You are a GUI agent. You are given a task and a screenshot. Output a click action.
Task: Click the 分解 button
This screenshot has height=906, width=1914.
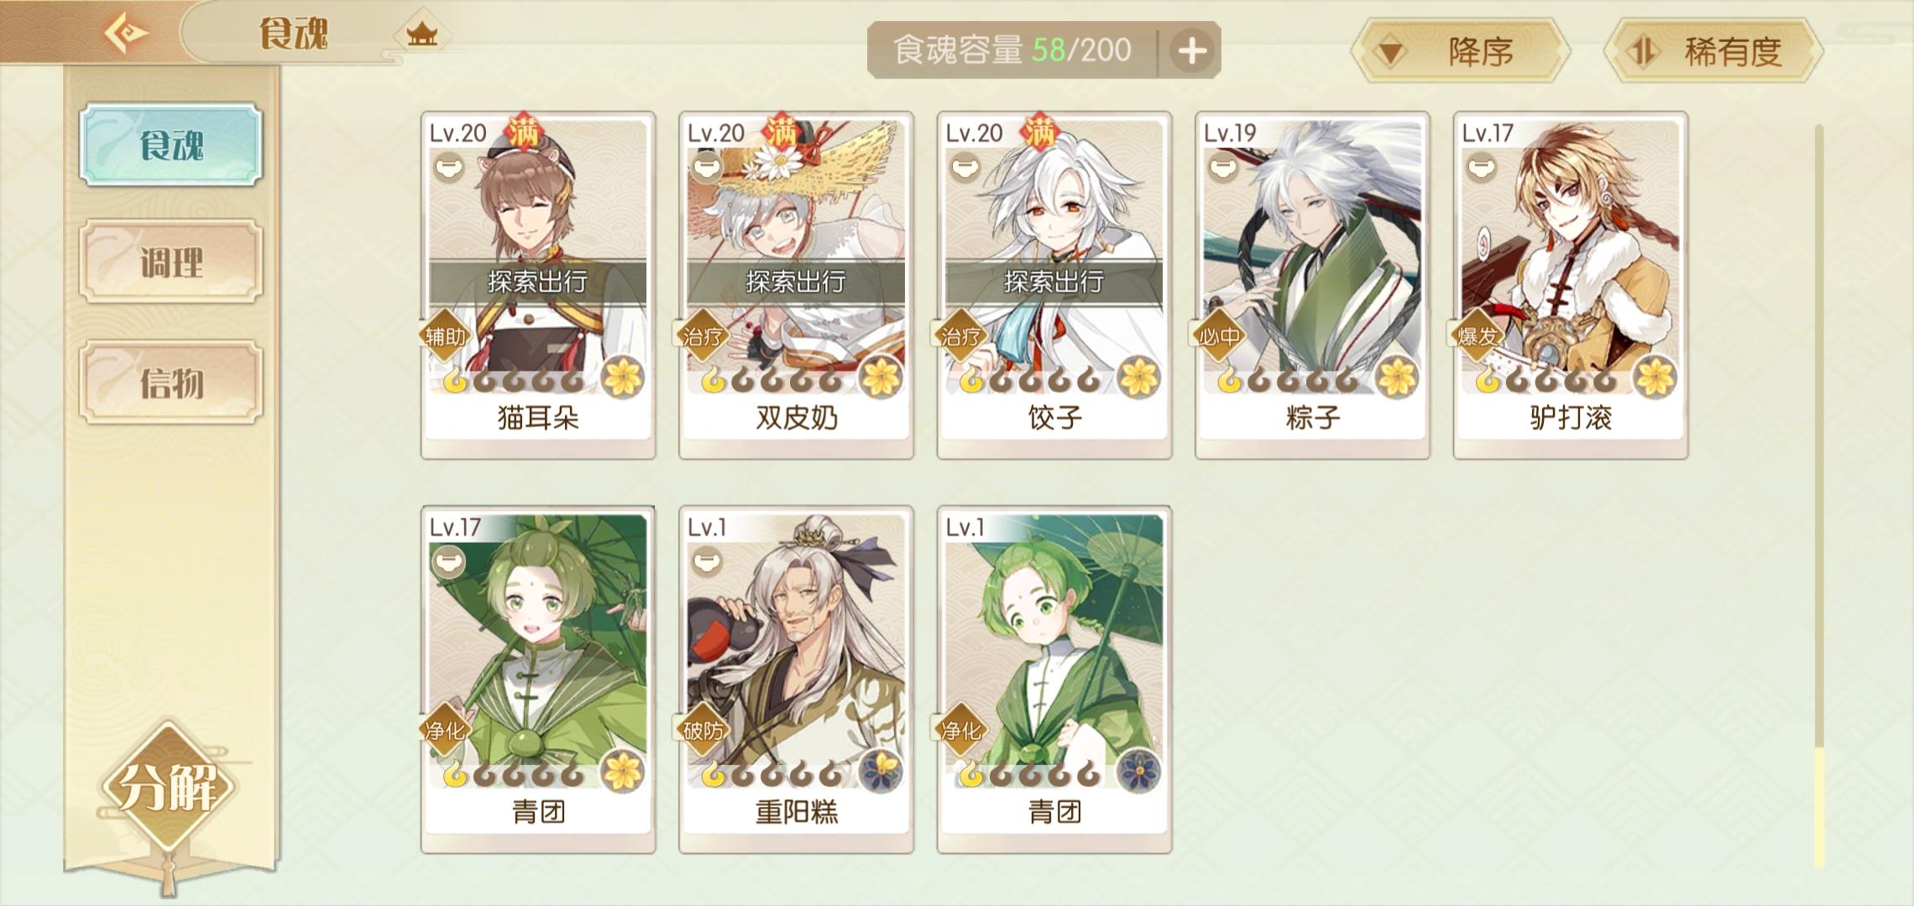[x=168, y=787]
